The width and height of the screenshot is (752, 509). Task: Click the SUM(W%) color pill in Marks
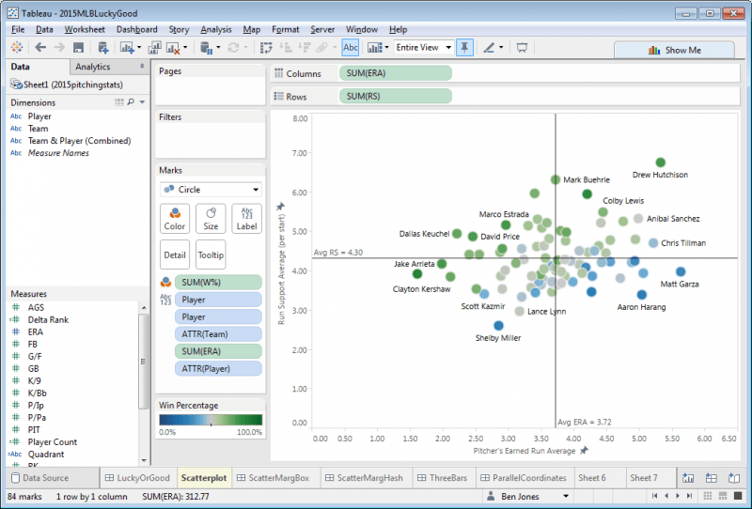point(218,283)
